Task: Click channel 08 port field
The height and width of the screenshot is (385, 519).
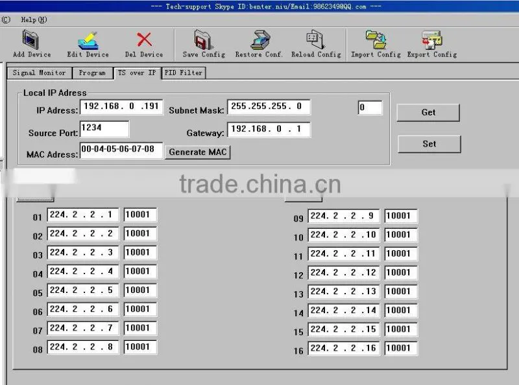Action: coord(140,347)
